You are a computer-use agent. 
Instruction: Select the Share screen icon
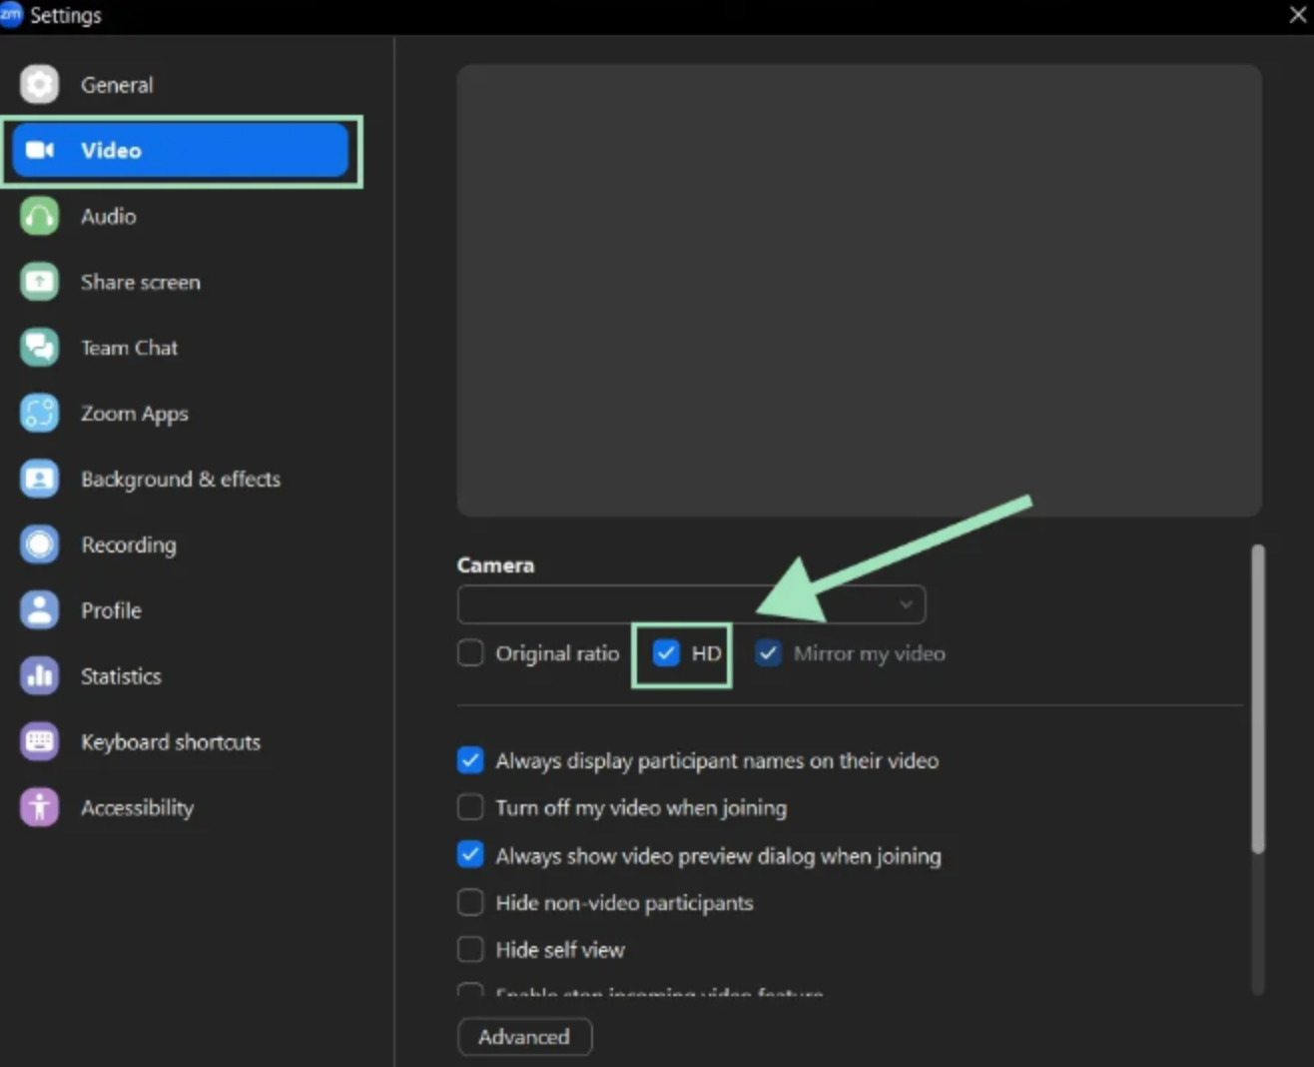(38, 282)
